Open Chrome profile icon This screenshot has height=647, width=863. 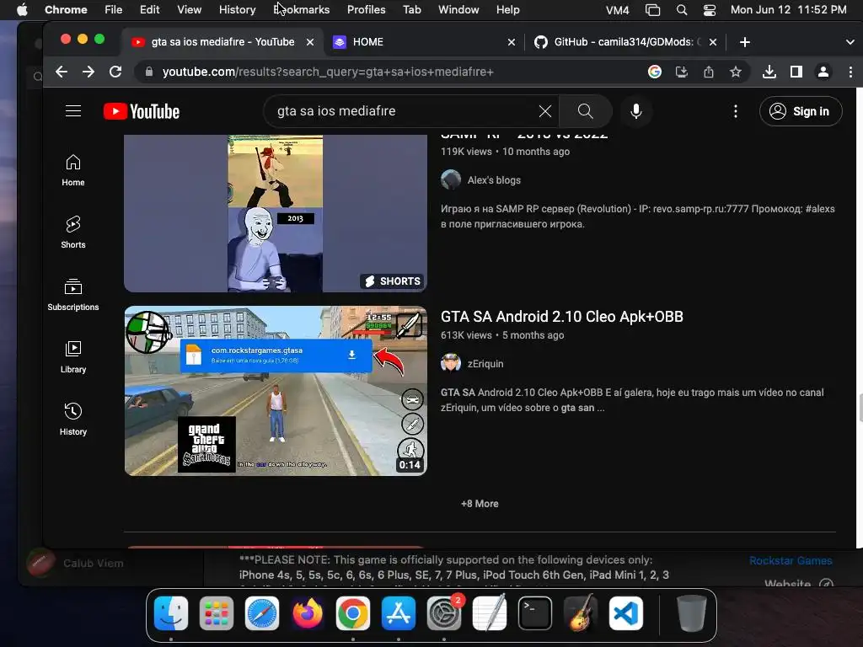pyautogui.click(x=823, y=72)
